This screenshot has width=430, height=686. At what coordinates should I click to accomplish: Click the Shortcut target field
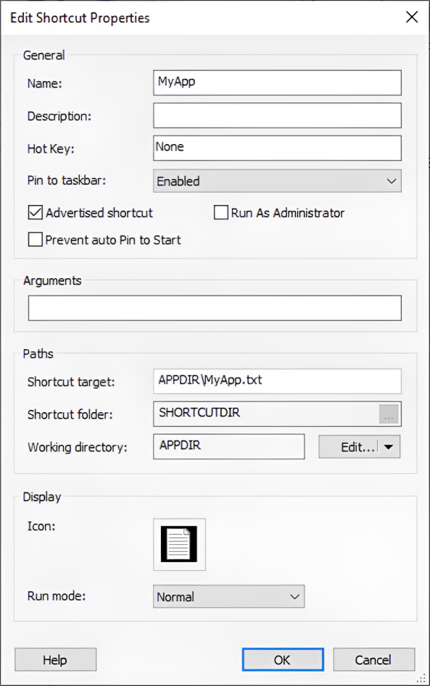[277, 381]
